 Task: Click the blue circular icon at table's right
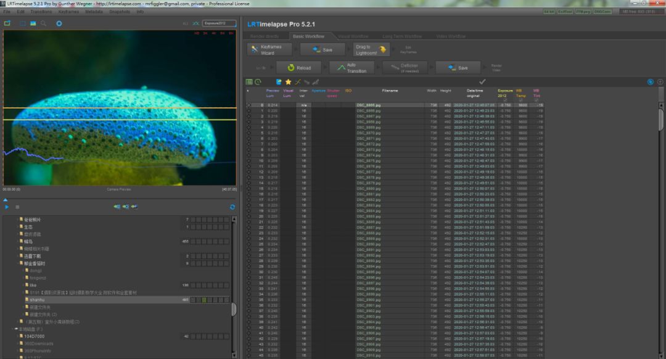651,82
